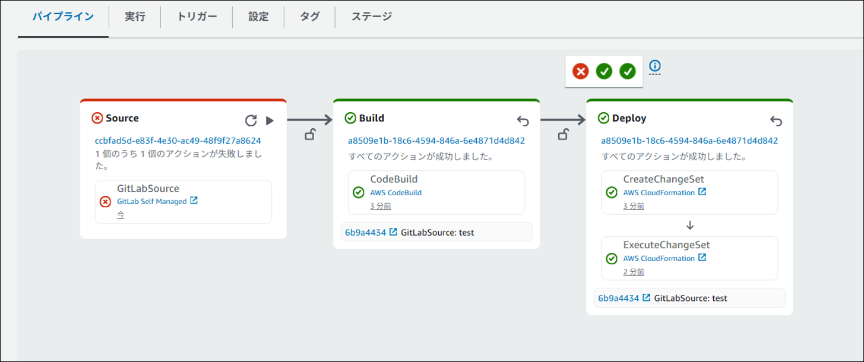Image resolution: width=864 pixels, height=362 pixels.
Task: Click the success status icon beside Build title
Action: pos(350,118)
